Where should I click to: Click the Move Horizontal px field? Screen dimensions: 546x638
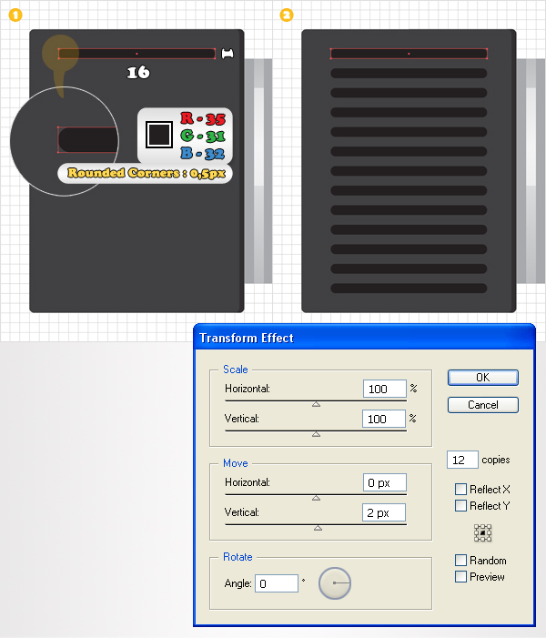tap(385, 482)
